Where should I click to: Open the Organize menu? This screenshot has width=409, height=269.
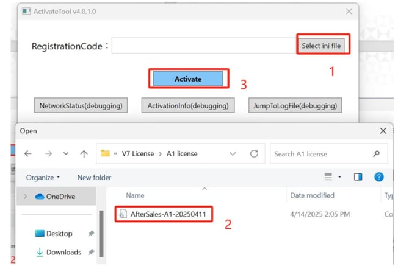(43, 177)
